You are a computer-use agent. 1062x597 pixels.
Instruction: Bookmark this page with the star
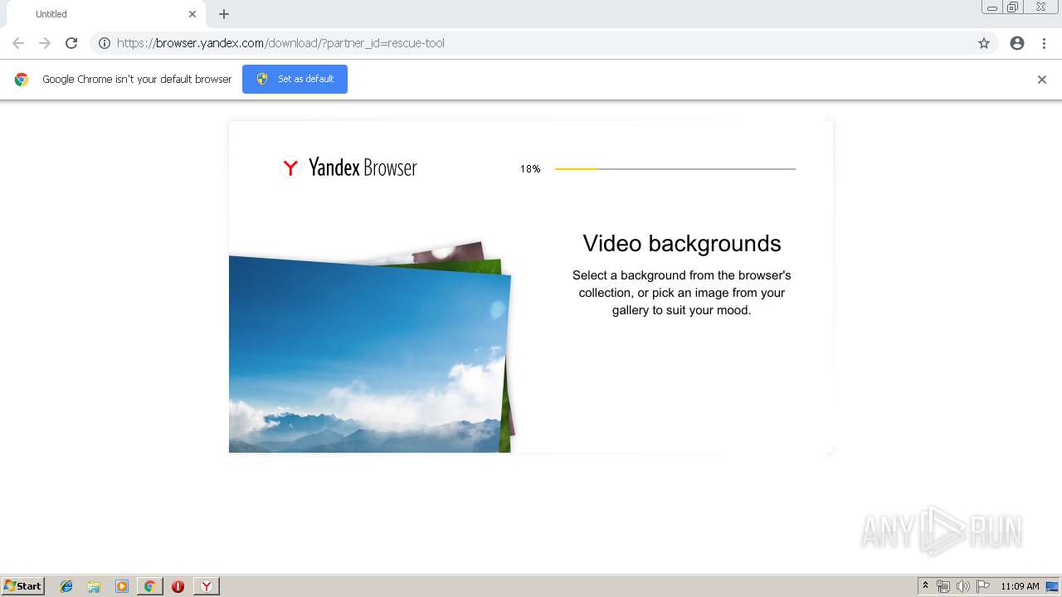pyautogui.click(x=984, y=43)
